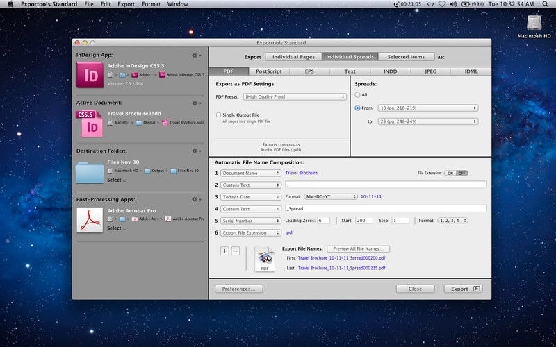
Task: Switch to the IDML tab
Action: point(471,71)
